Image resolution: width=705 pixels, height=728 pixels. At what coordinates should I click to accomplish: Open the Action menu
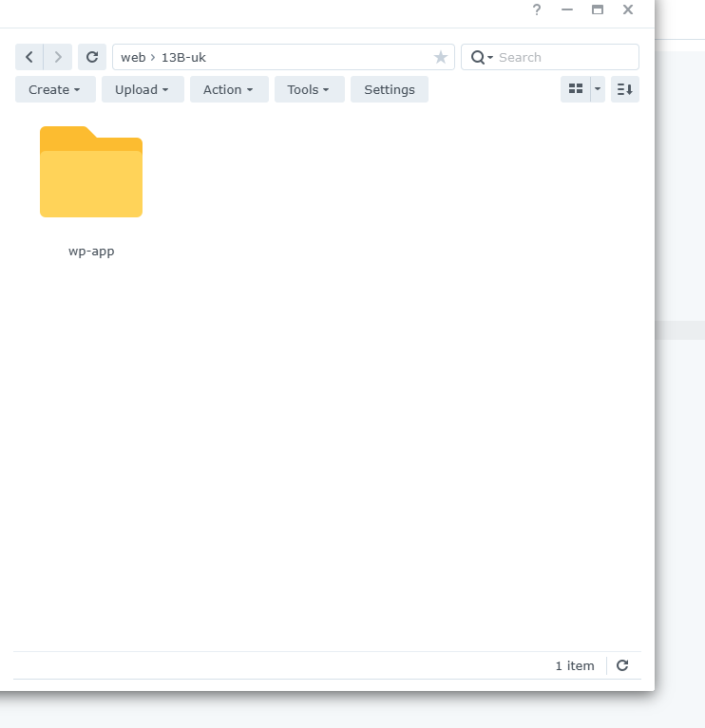(229, 89)
